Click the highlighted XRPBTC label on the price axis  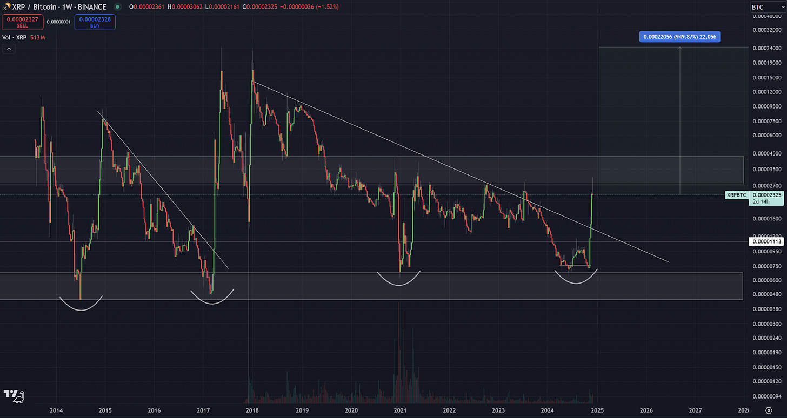pos(736,195)
